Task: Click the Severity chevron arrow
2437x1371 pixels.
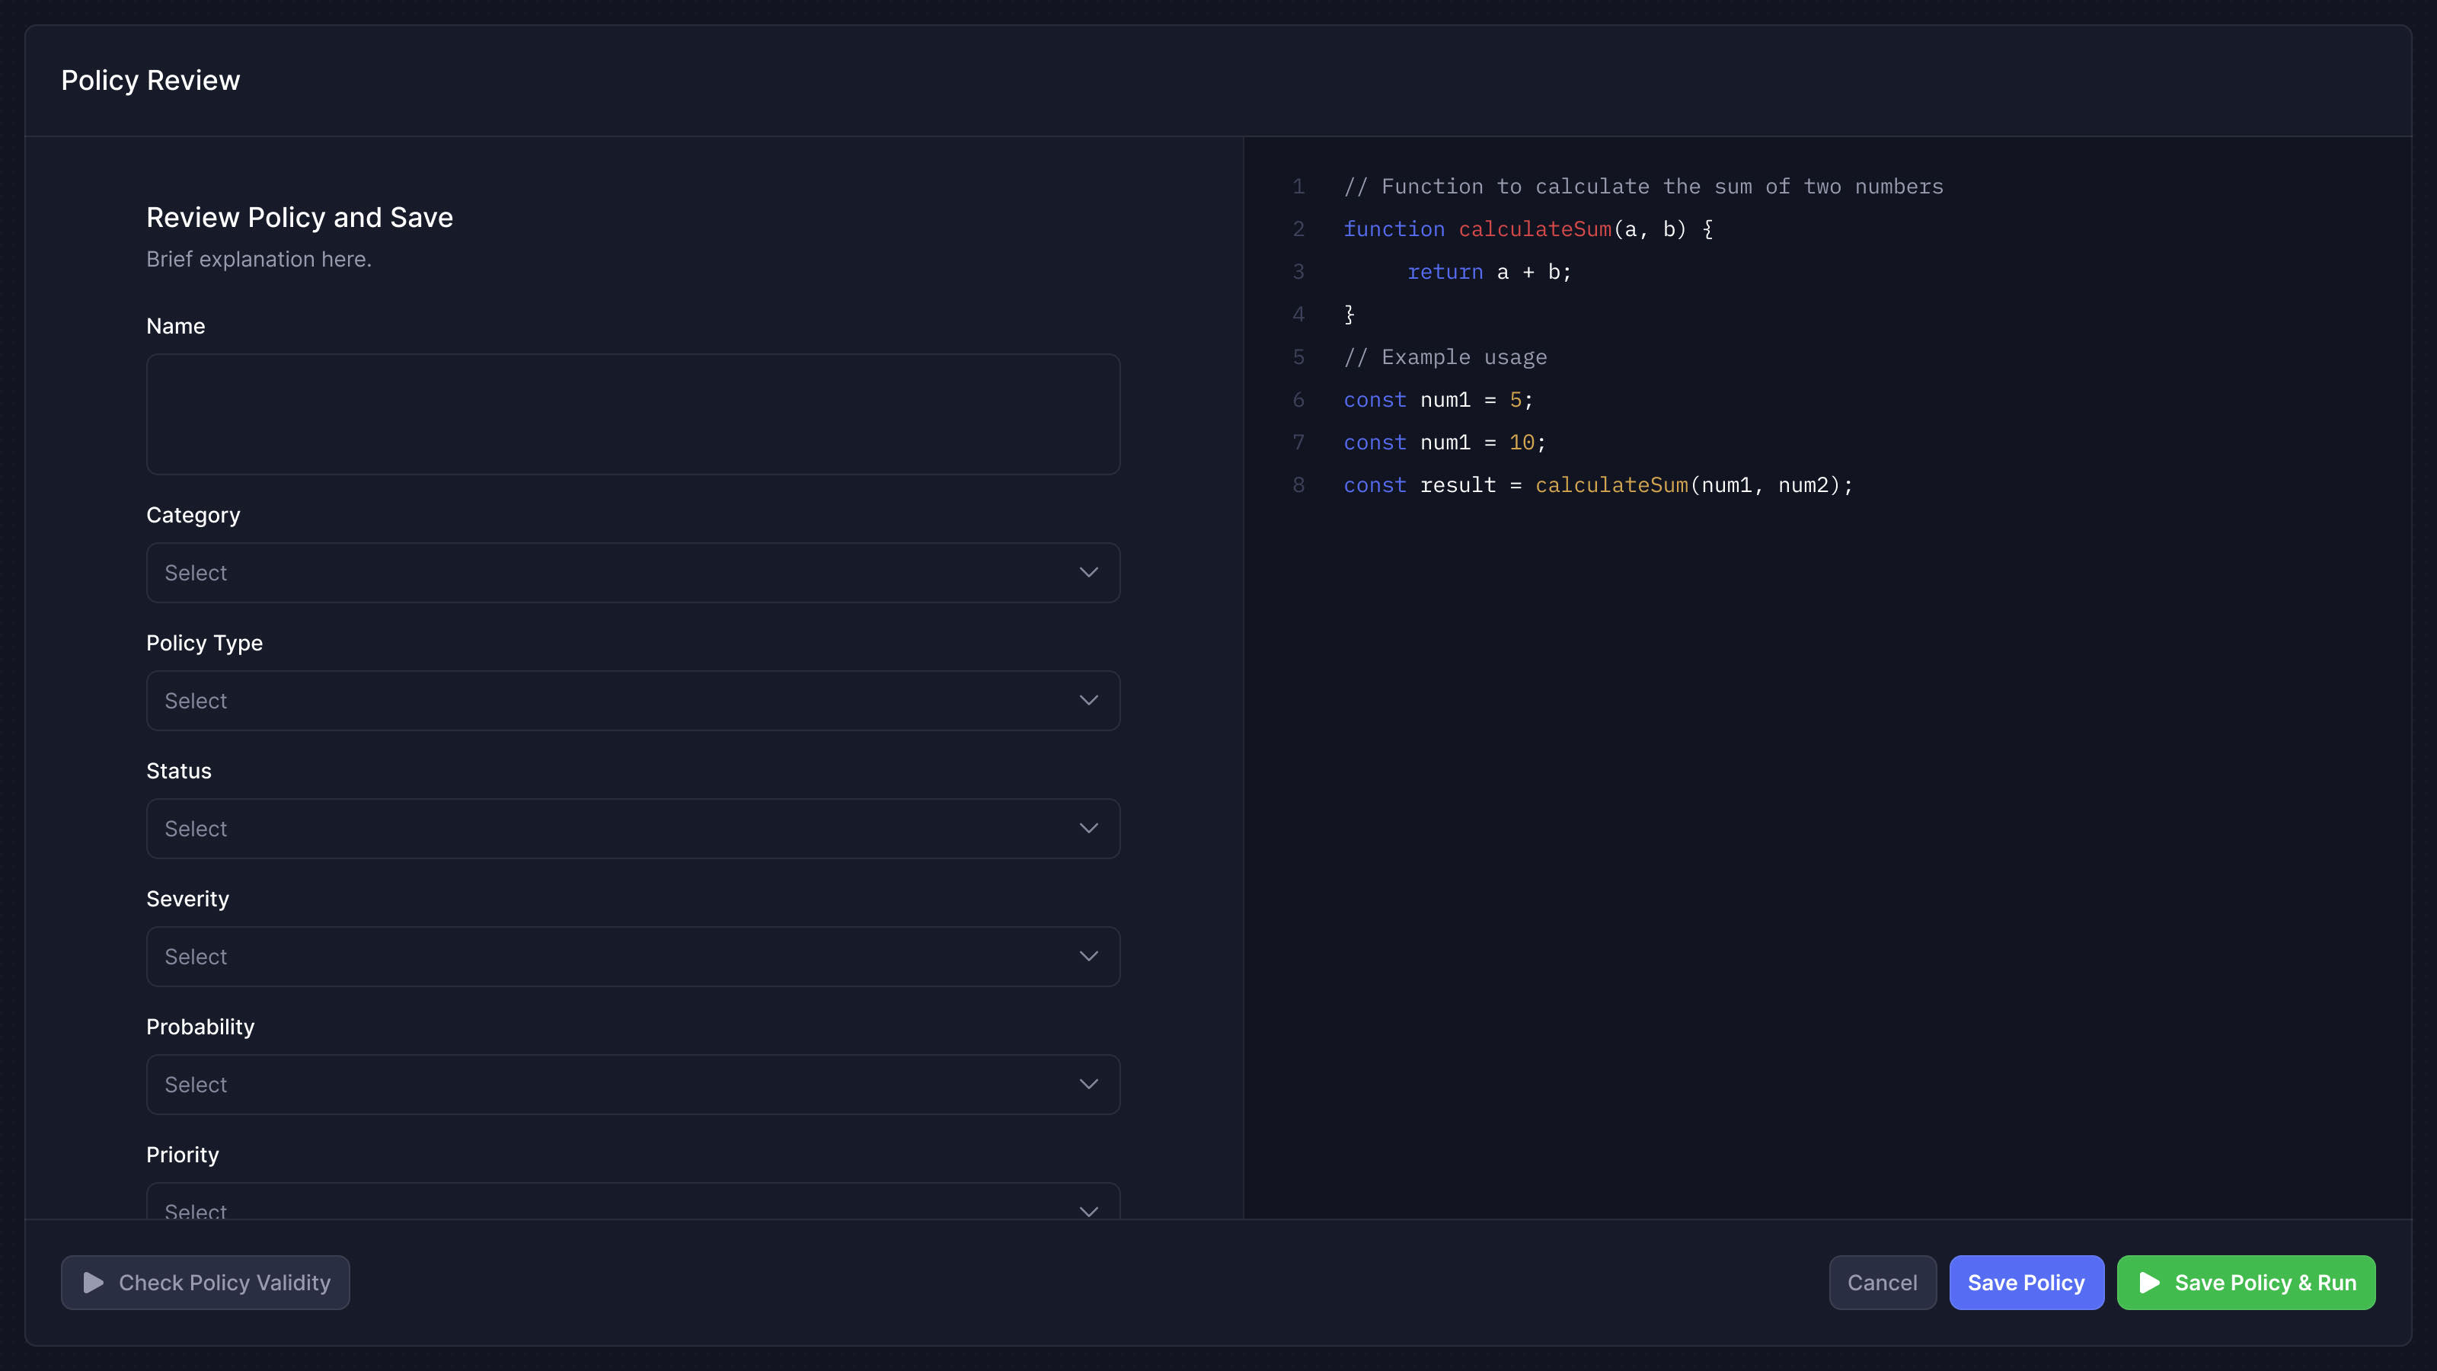Action: tap(1088, 956)
